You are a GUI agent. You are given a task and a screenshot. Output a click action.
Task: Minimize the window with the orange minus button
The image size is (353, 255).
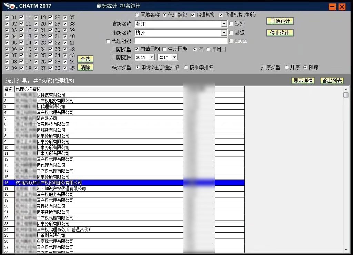click(332, 7)
